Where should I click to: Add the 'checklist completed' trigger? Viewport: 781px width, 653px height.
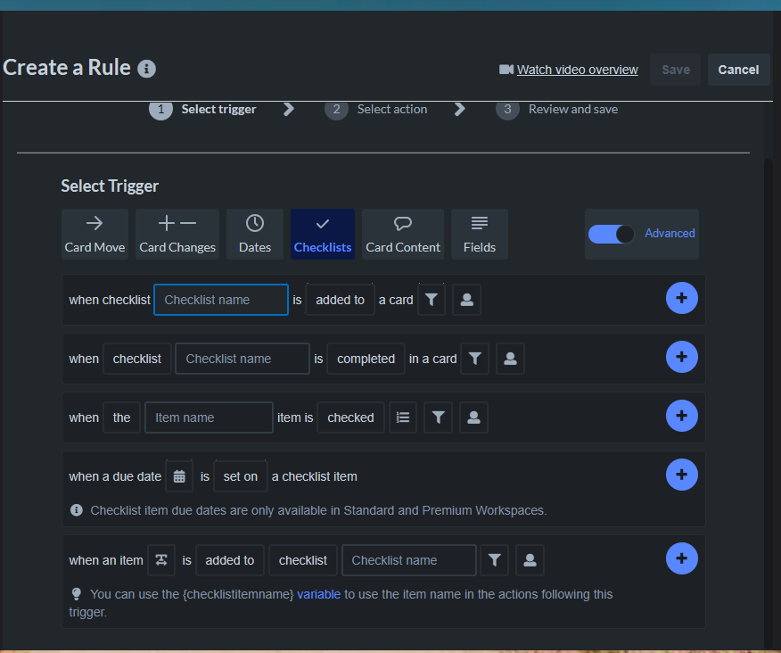tap(681, 357)
